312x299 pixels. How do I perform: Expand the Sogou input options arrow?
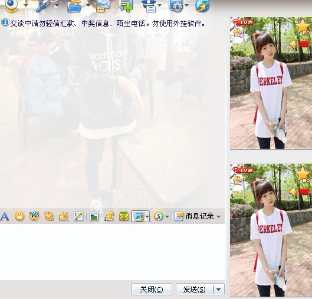167,216
